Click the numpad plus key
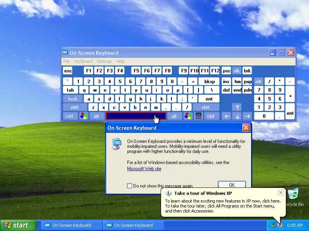 290,94
